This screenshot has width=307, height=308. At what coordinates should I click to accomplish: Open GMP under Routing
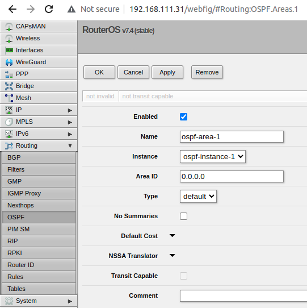click(x=39, y=181)
